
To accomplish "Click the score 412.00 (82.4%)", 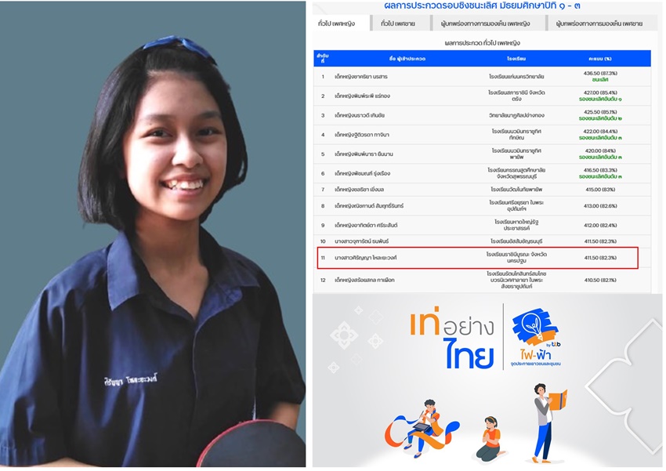I will click(600, 225).
